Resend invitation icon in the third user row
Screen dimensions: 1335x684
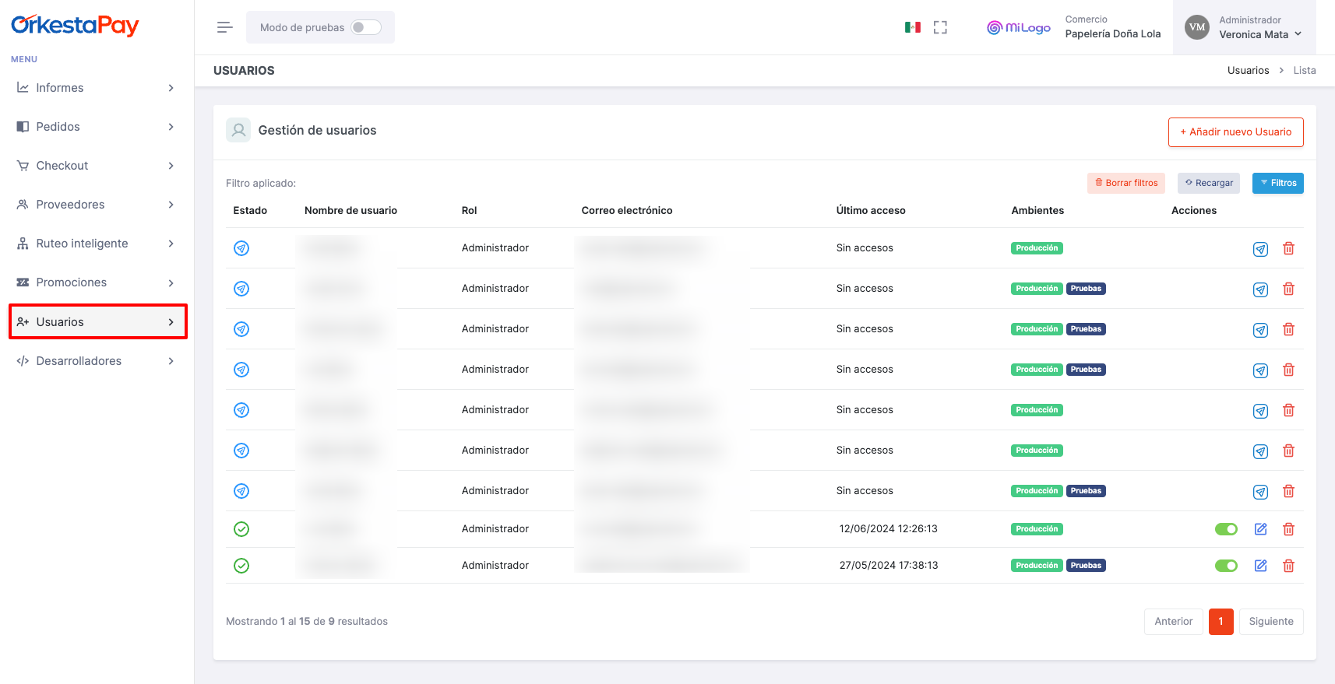(x=1260, y=330)
